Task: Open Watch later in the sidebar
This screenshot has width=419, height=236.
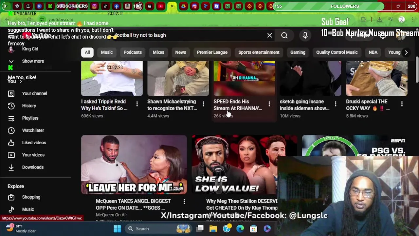Action: click(33, 130)
